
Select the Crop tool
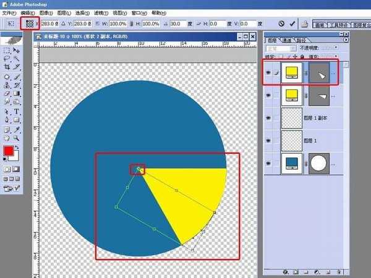7,67
